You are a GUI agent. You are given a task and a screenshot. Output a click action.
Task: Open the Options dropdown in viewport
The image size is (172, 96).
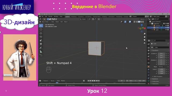click(143, 19)
